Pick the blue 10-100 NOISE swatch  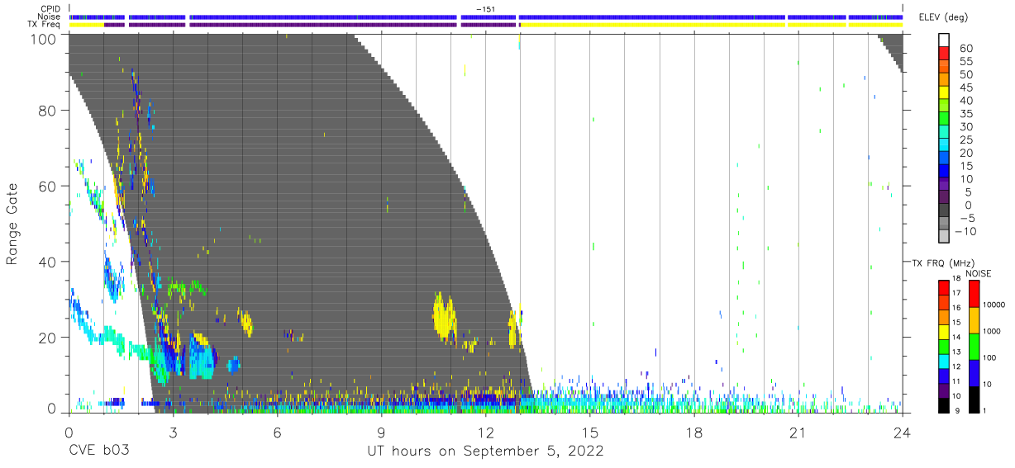point(974,373)
